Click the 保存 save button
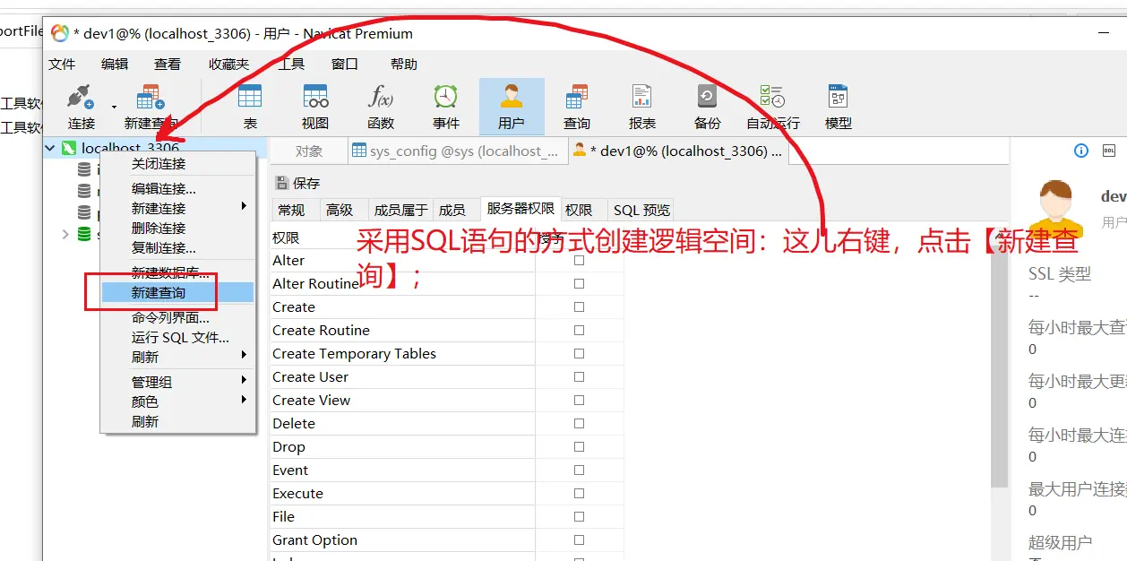The width and height of the screenshot is (1127, 561). (297, 183)
